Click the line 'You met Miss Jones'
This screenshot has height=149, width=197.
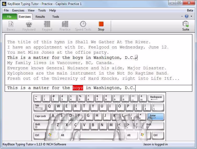click(58, 52)
